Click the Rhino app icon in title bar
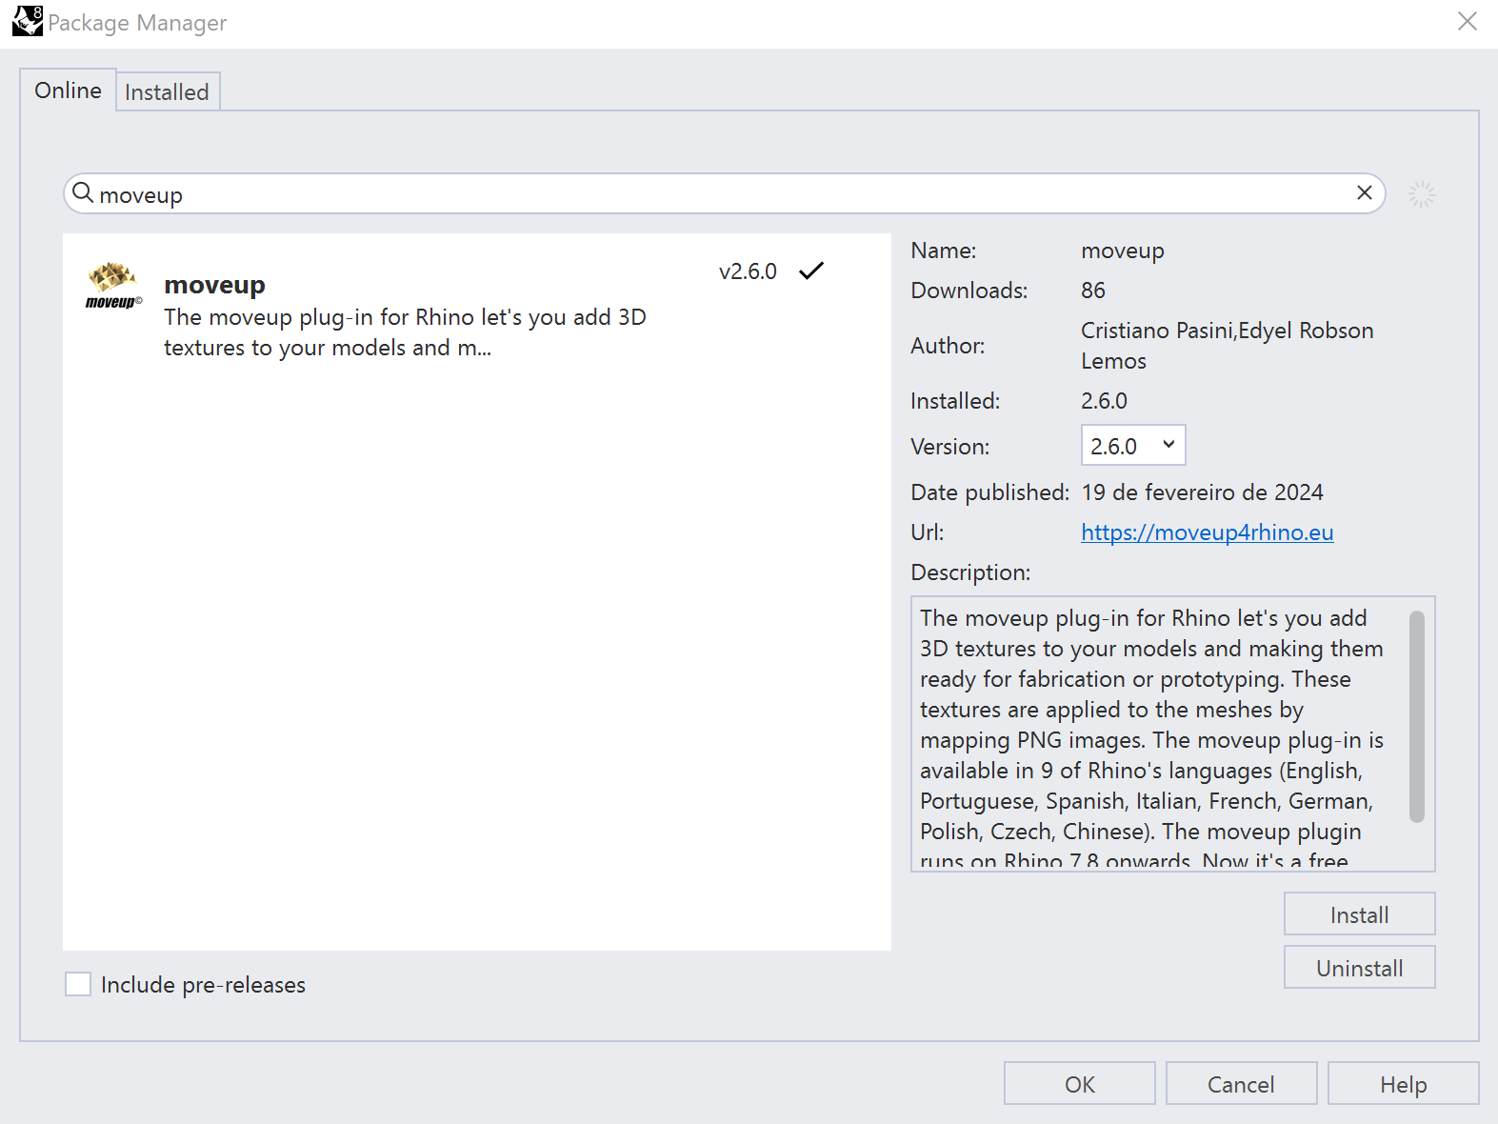Image resolution: width=1498 pixels, height=1124 pixels. click(x=27, y=21)
